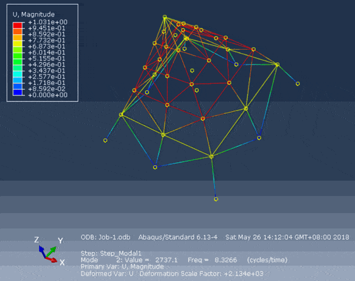Select legend value +5.155e-01
This screenshot has width=355, height=281.
(46, 58)
